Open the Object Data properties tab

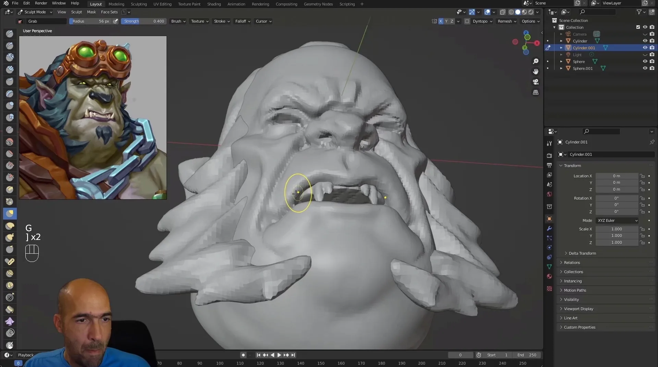(549, 267)
